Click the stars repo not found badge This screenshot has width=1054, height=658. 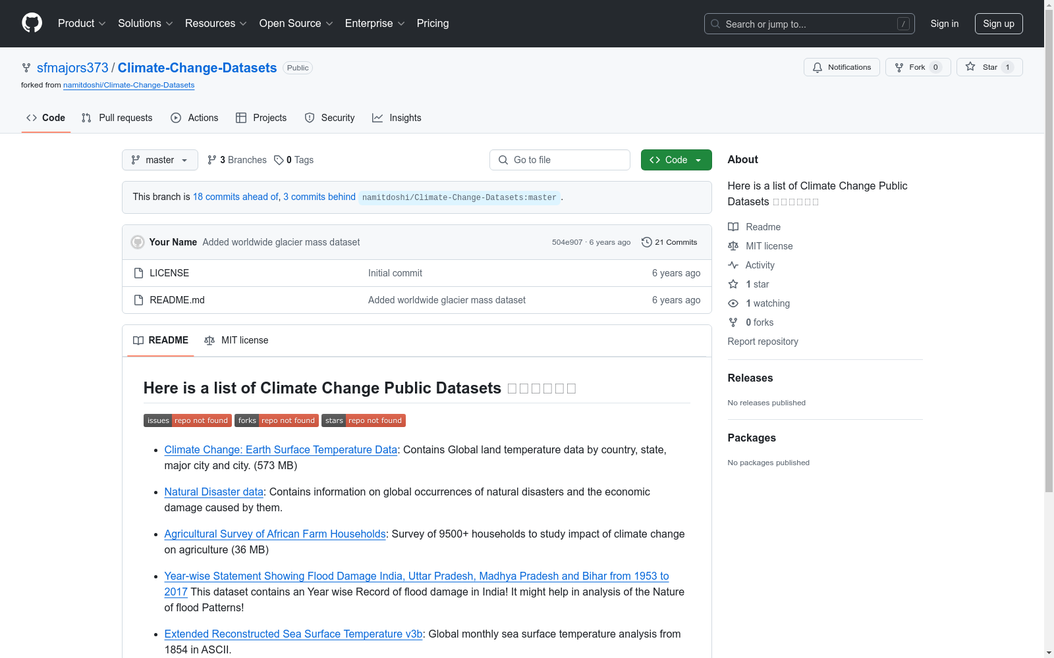[x=364, y=420]
